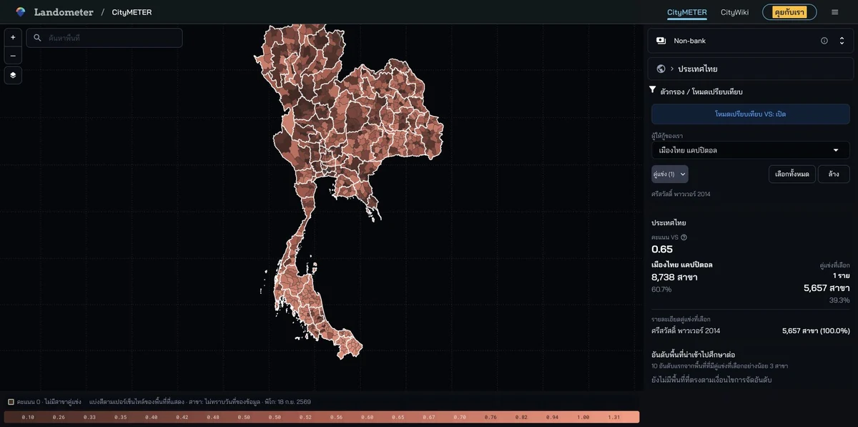Image resolution: width=858 pixels, height=427 pixels.
Task: Focus the ค้นหาพื้นที่ search field
Action: point(104,38)
